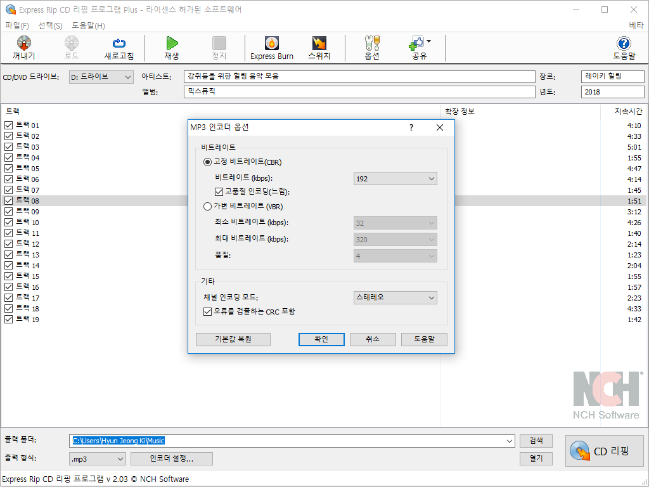This screenshot has height=487, width=649.
Task: Open the 선택(S) menu
Action: [x=50, y=25]
